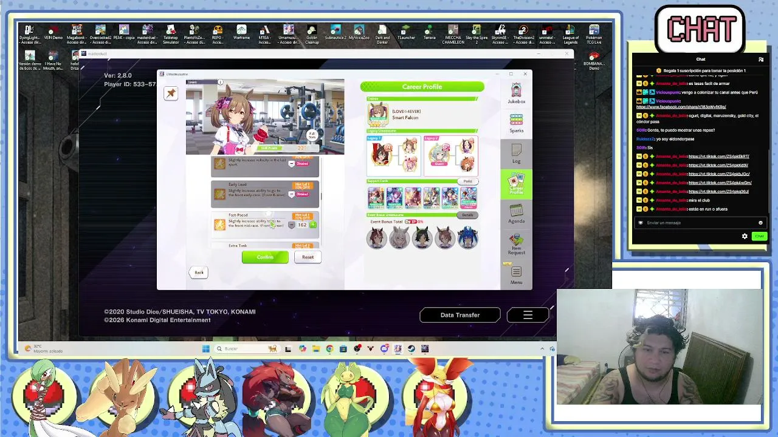Screen dimensions: 778x437
Task: Increase Fast-Paced skill with plus button
Action: [313, 225]
